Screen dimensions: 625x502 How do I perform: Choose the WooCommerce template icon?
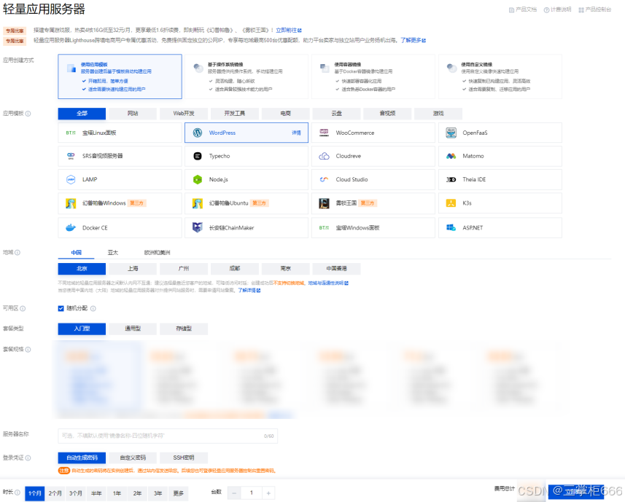click(x=324, y=133)
